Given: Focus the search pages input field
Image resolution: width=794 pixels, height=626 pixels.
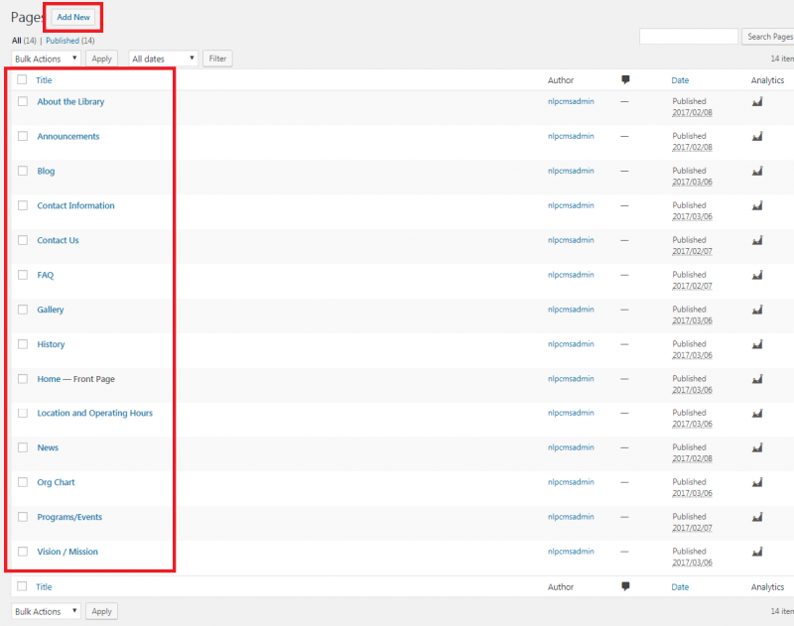Looking at the screenshot, I should pyautogui.click(x=689, y=37).
